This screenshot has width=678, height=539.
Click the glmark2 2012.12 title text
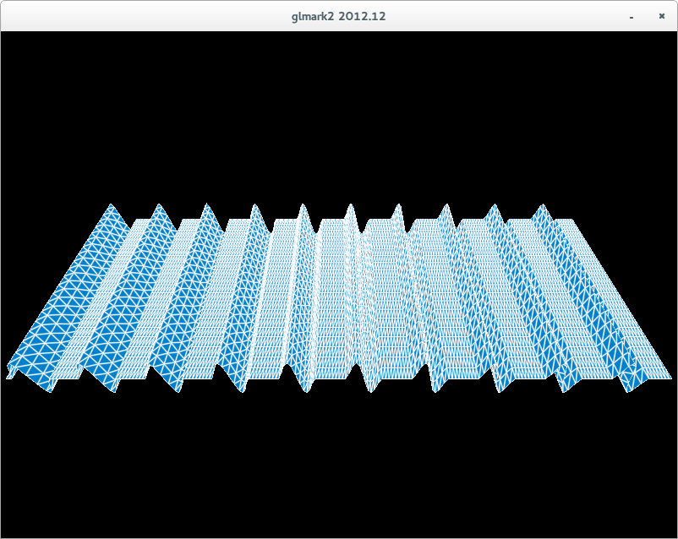[x=338, y=16]
